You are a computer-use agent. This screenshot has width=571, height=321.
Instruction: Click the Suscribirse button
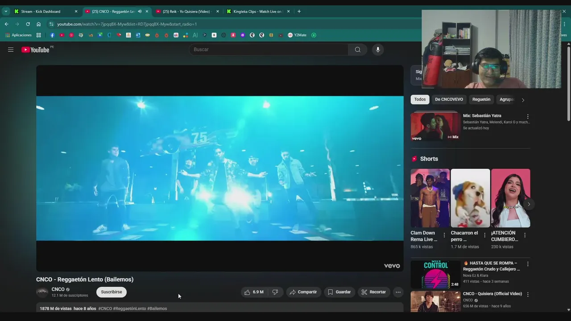click(112, 292)
